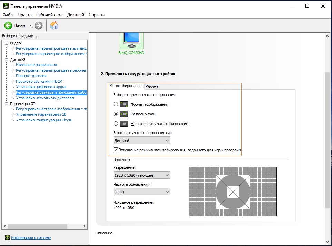332x246 pixels.
Task: Open 'Установка цифрового аудио' page
Action: coord(41,87)
